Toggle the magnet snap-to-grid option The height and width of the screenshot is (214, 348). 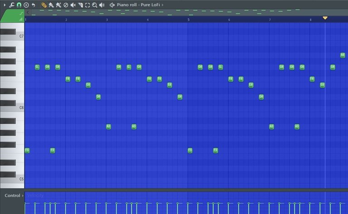[x=19, y=5]
